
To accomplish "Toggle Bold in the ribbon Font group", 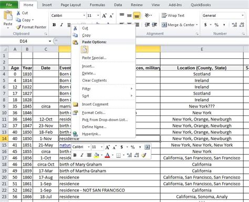I will click(x=54, y=25).
